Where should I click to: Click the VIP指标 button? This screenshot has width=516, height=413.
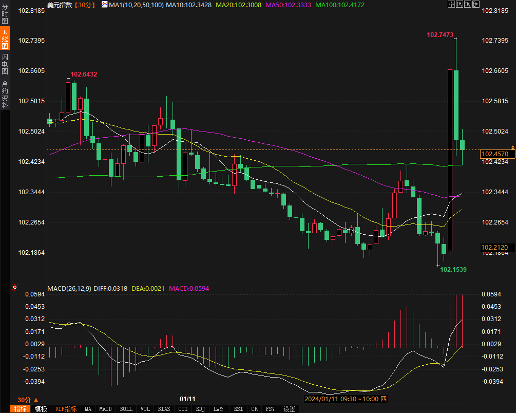click(x=66, y=409)
